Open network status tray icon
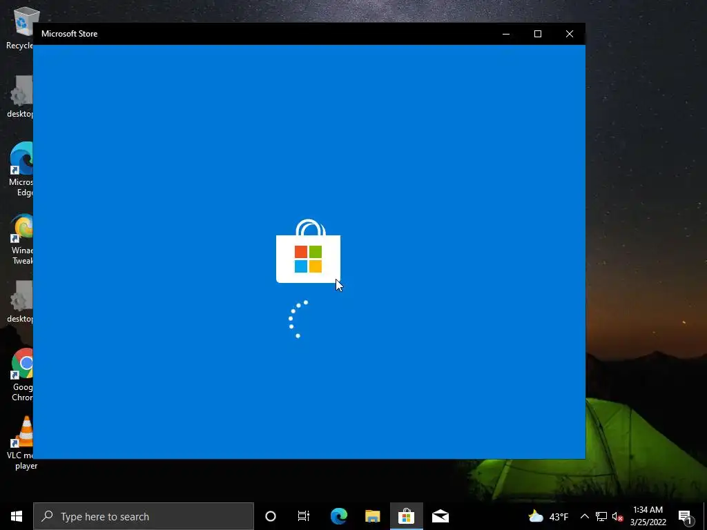This screenshot has width=707, height=530. pyautogui.click(x=601, y=516)
